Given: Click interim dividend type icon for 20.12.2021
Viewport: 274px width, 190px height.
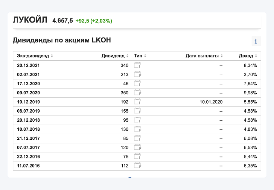Looking at the screenshot, I should click(x=137, y=65).
